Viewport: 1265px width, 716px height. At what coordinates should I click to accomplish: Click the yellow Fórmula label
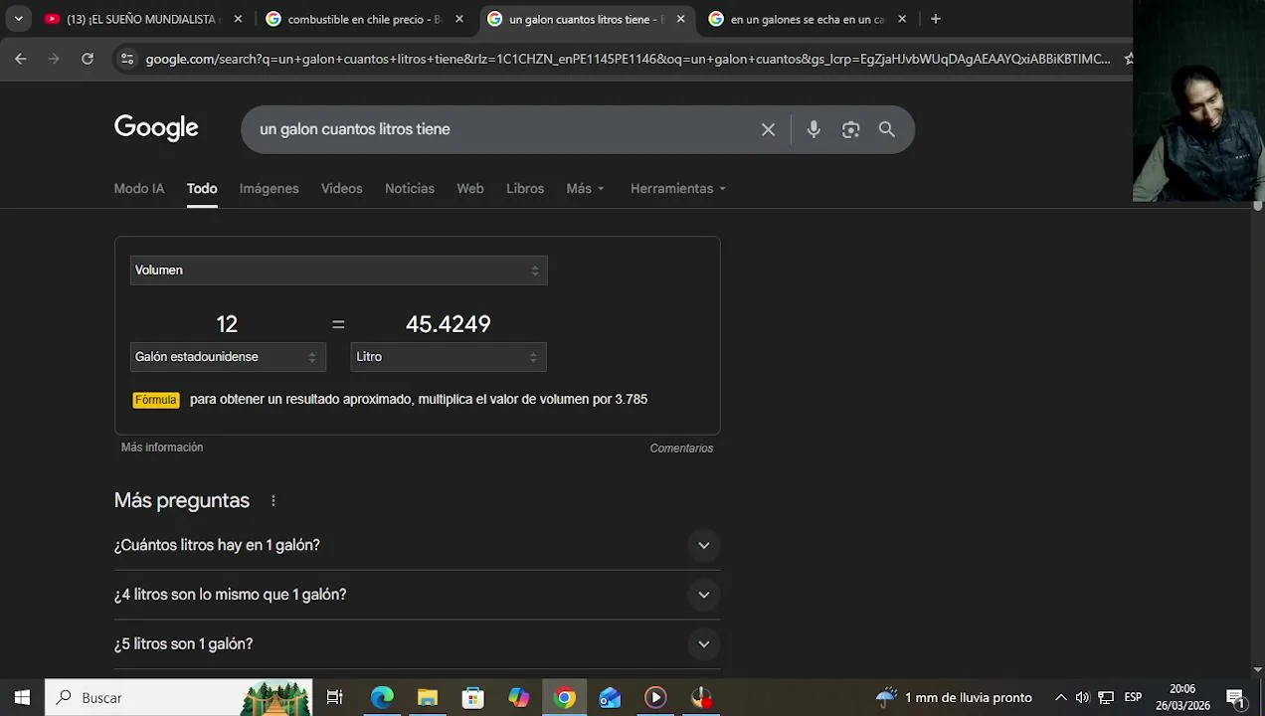(x=156, y=400)
